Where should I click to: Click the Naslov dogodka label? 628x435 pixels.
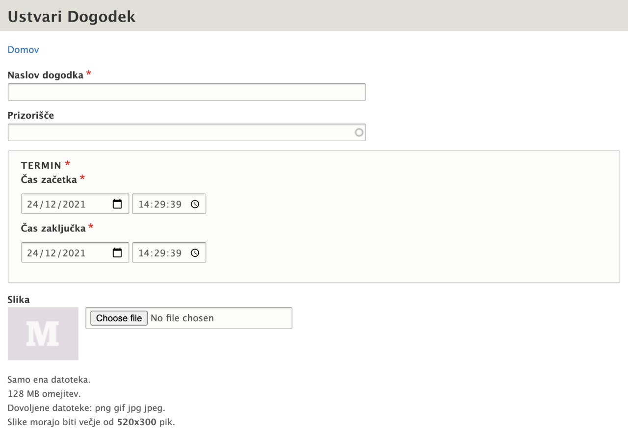click(46, 75)
